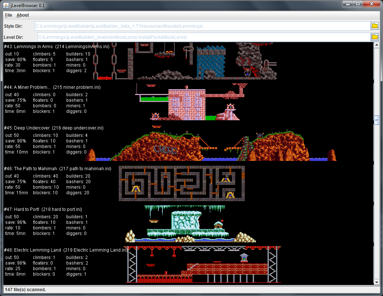Click 'time: 15mn' in level #46
The height and width of the screenshot is (296, 383).
pos(17,193)
